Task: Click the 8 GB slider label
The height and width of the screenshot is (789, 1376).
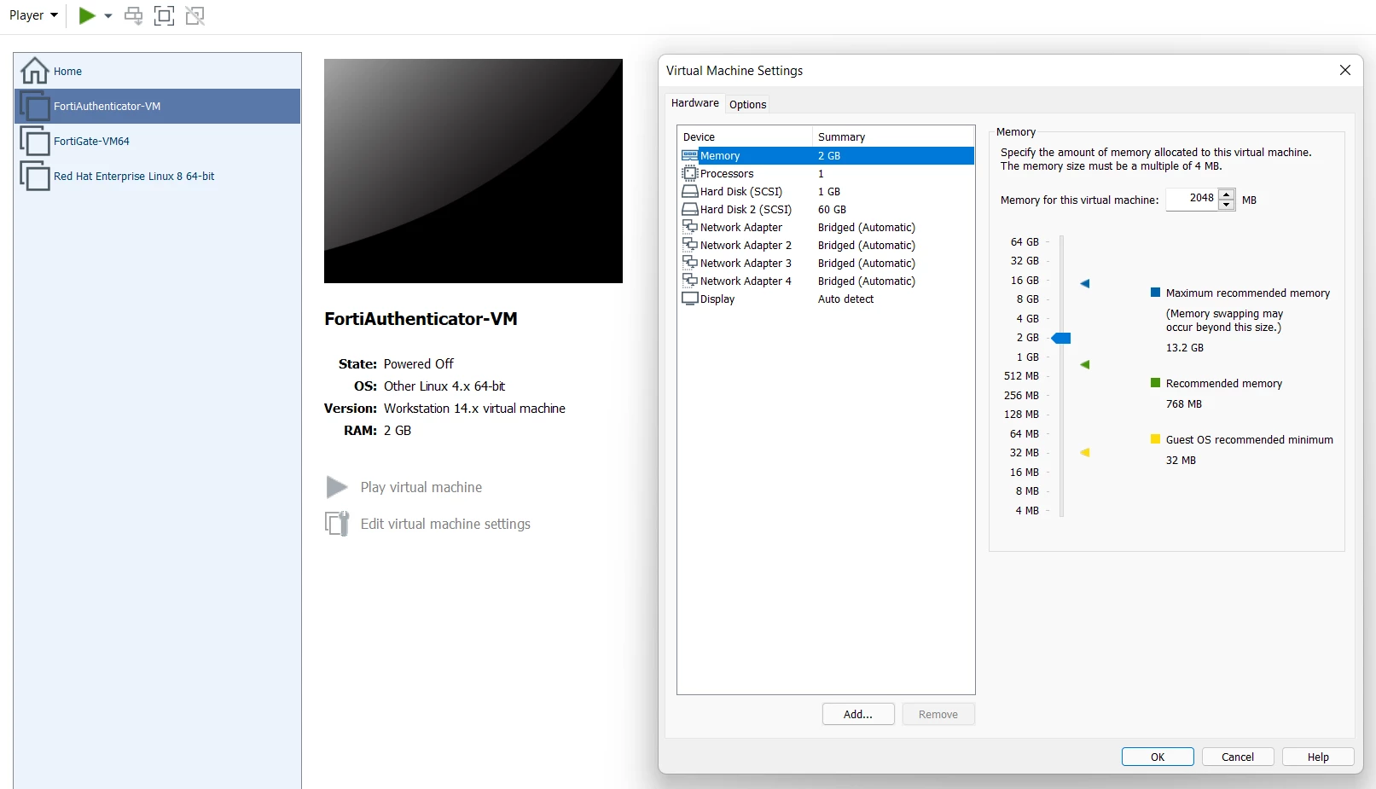Action: pyautogui.click(x=1027, y=299)
